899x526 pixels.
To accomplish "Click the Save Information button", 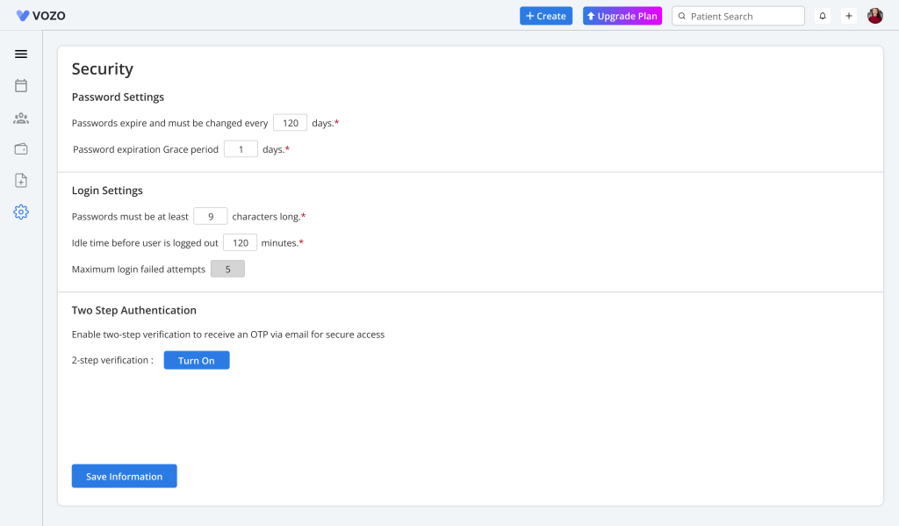I will coord(124,476).
